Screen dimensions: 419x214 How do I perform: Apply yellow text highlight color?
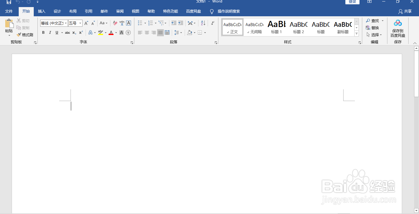[x=101, y=33]
